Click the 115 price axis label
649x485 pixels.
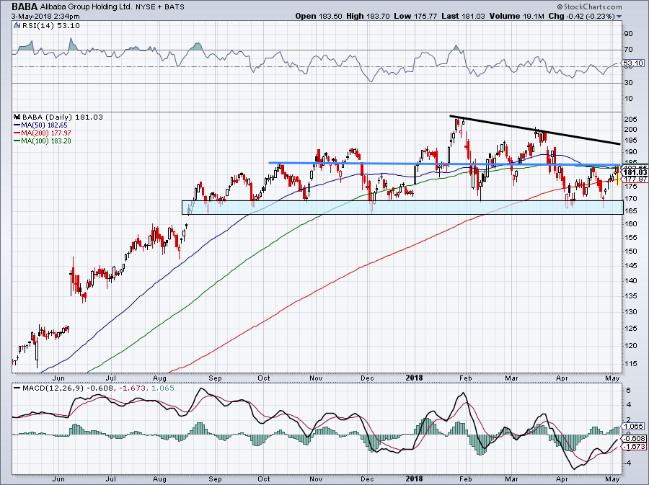(x=631, y=364)
